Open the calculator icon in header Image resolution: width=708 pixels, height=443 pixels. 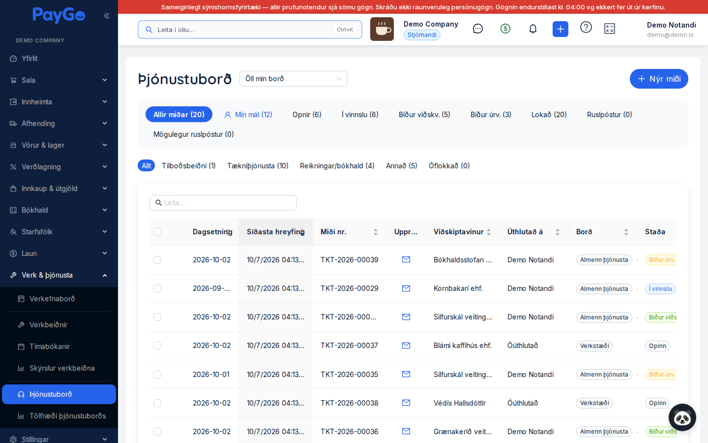tap(610, 29)
